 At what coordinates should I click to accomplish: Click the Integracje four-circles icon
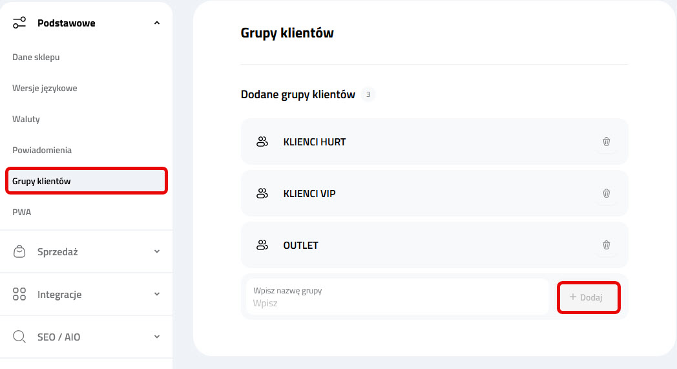tap(19, 294)
